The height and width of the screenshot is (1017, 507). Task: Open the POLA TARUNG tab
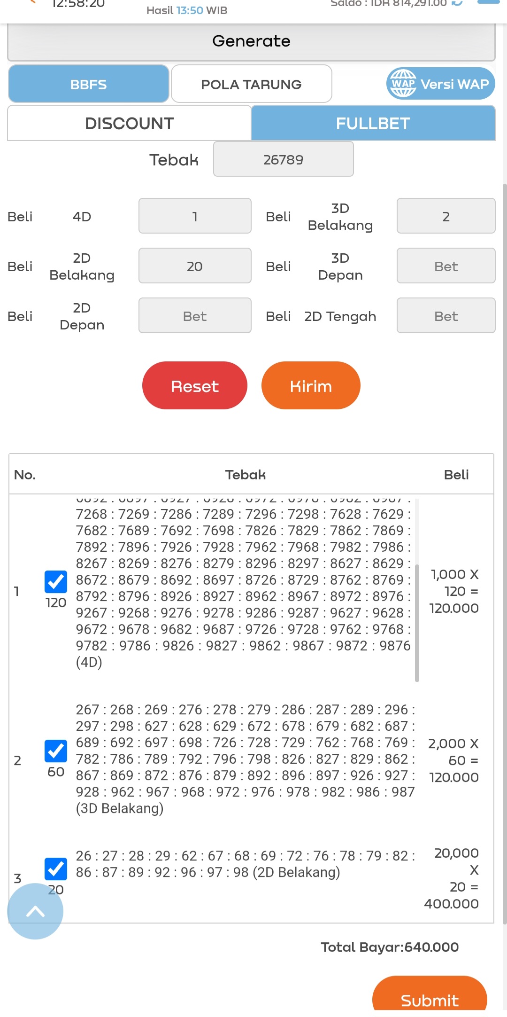point(251,84)
